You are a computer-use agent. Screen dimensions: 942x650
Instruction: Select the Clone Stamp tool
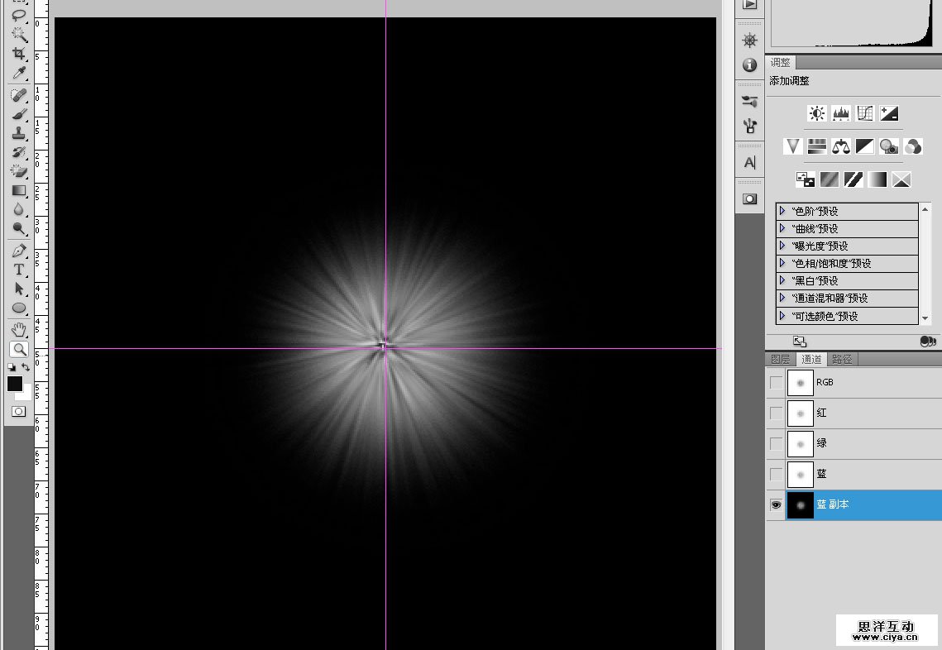click(18, 133)
